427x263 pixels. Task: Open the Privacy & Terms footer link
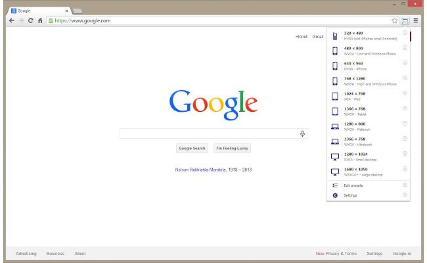341,253
